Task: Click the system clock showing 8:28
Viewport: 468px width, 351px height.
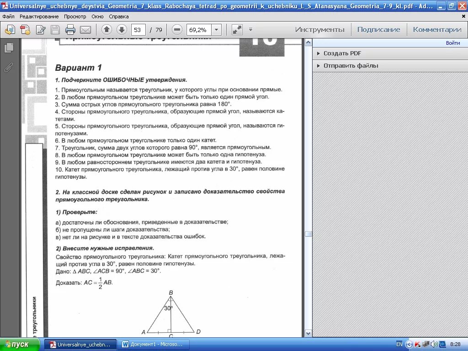Action: pyautogui.click(x=455, y=344)
